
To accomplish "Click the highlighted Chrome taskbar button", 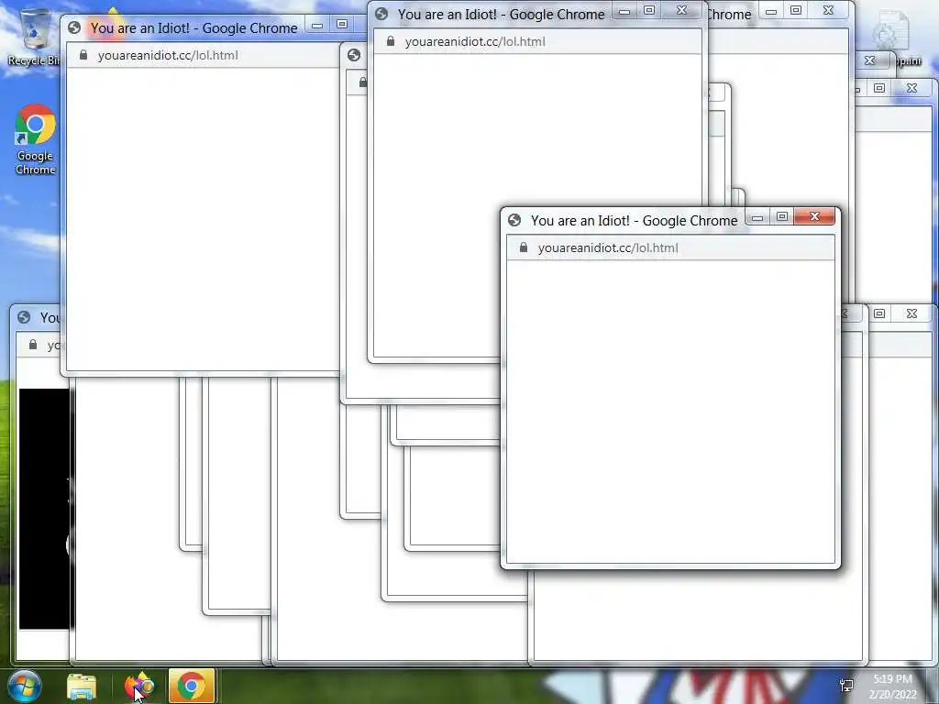I will [192, 686].
